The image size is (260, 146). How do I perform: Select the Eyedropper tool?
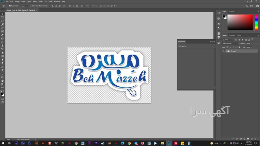pyautogui.click(x=2, y=35)
